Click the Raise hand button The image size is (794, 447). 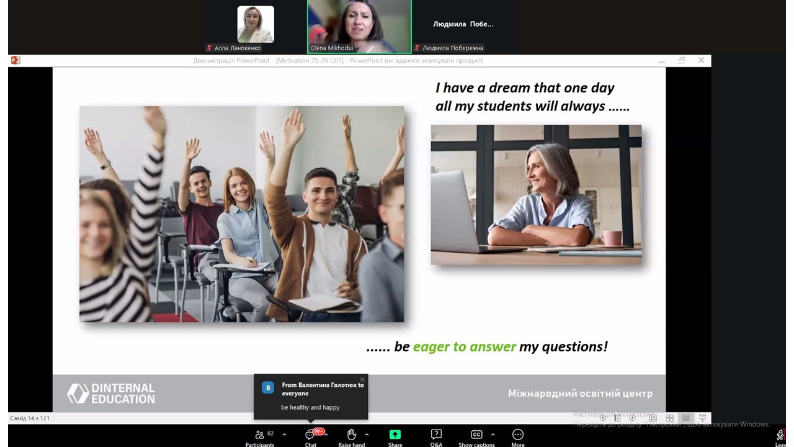[x=351, y=438]
